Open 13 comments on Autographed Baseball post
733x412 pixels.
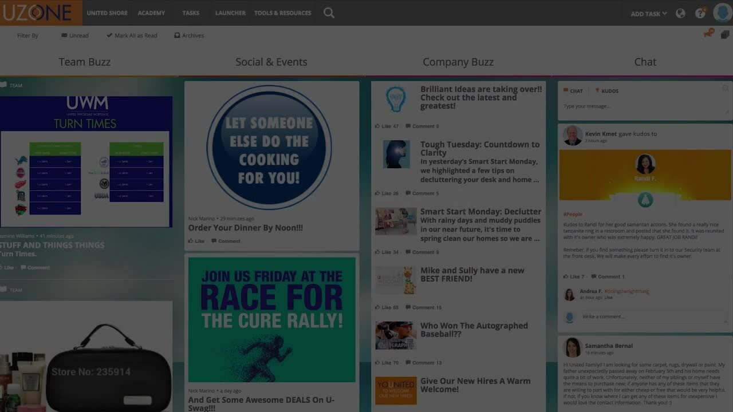[x=423, y=363]
